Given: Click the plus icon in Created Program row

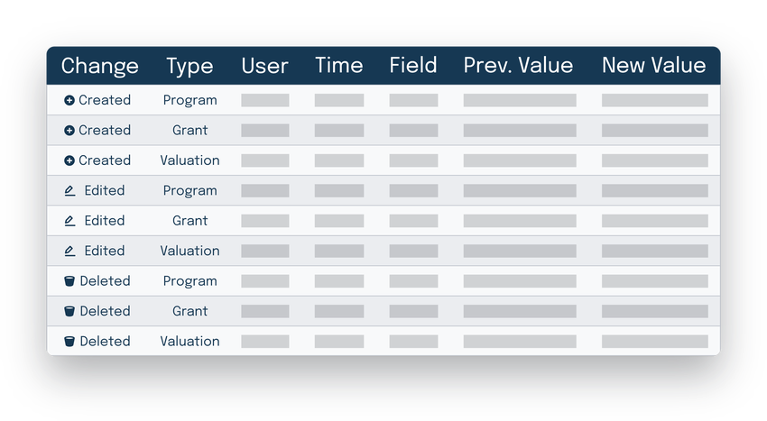Looking at the screenshot, I should click(x=69, y=101).
